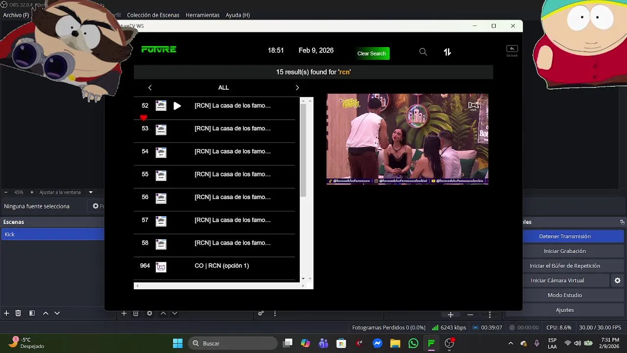The height and width of the screenshot is (353, 627).
Task: Open scene filters icon in the Escenas toolbar
Action: pyautogui.click(x=32, y=313)
